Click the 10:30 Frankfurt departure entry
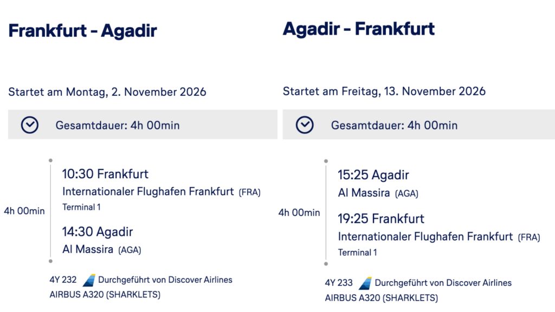This screenshot has width=555, height=312. click(105, 174)
